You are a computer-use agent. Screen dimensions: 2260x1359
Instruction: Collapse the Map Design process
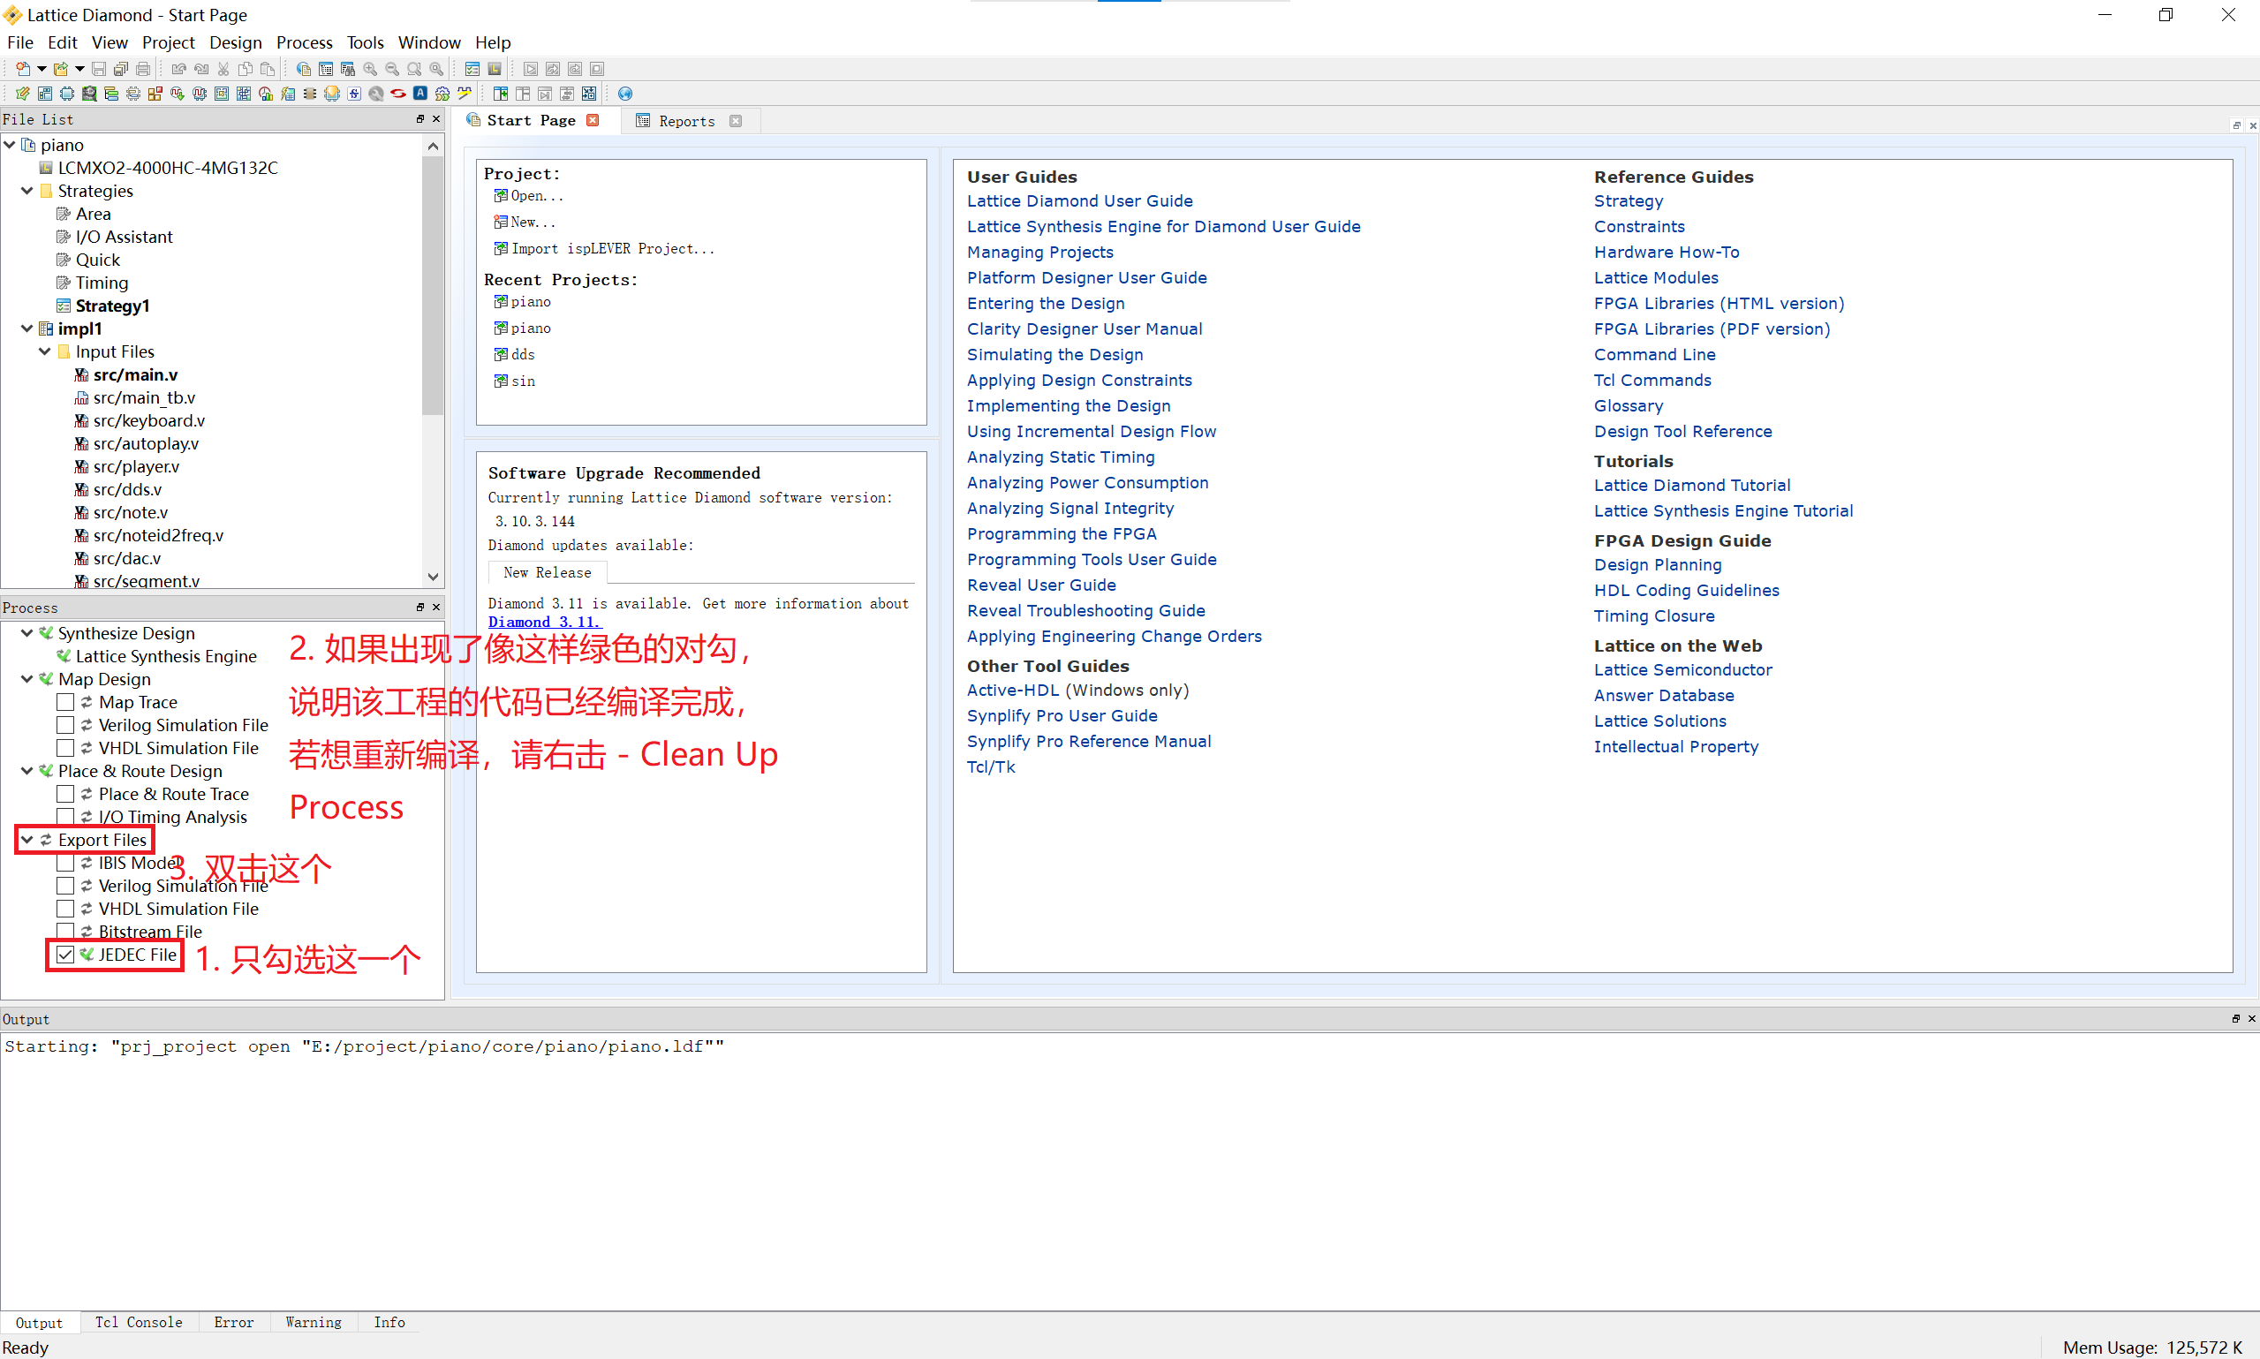27,678
